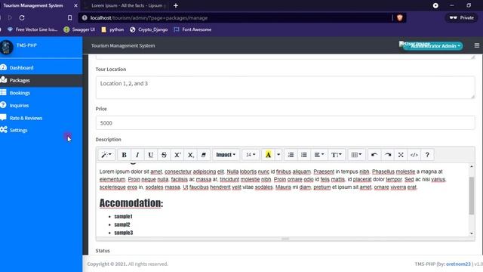Open the oretnom23 author link
Screen dimensions: 483x272
(458, 264)
